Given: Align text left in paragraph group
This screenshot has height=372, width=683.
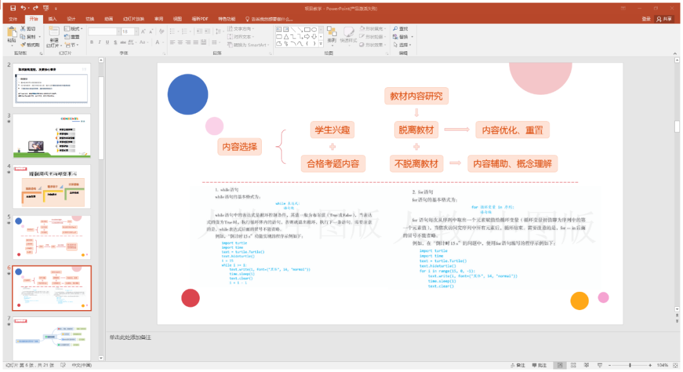Looking at the screenshot, I should pyautogui.click(x=173, y=42).
